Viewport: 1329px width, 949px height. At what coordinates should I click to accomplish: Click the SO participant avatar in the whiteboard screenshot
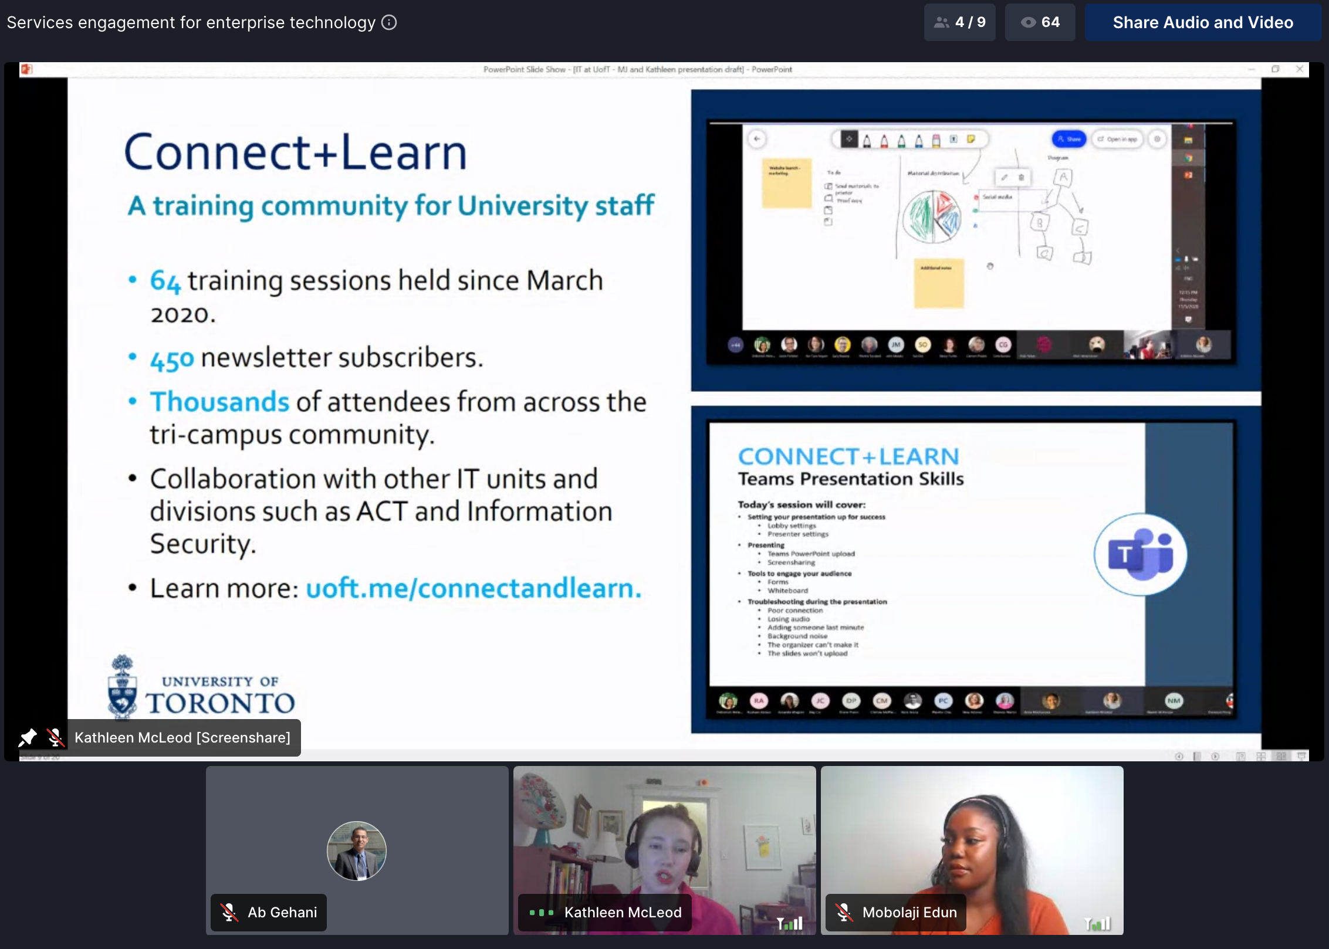click(x=922, y=344)
